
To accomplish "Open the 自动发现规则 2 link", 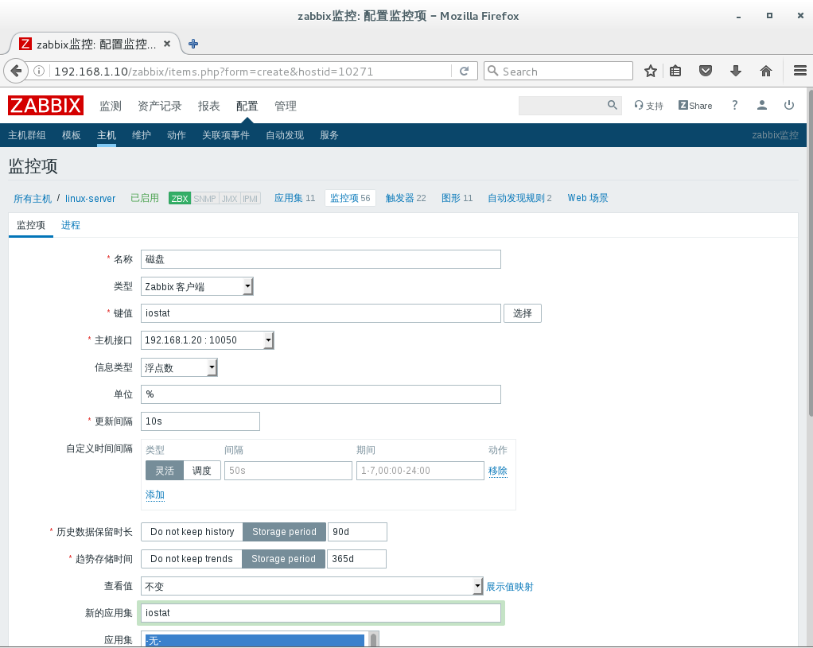I will [x=519, y=198].
